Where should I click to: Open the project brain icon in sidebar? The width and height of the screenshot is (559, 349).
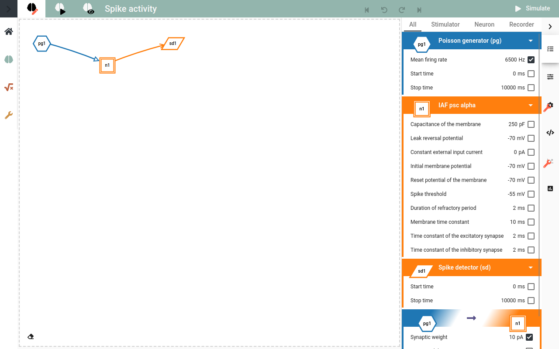click(x=9, y=59)
